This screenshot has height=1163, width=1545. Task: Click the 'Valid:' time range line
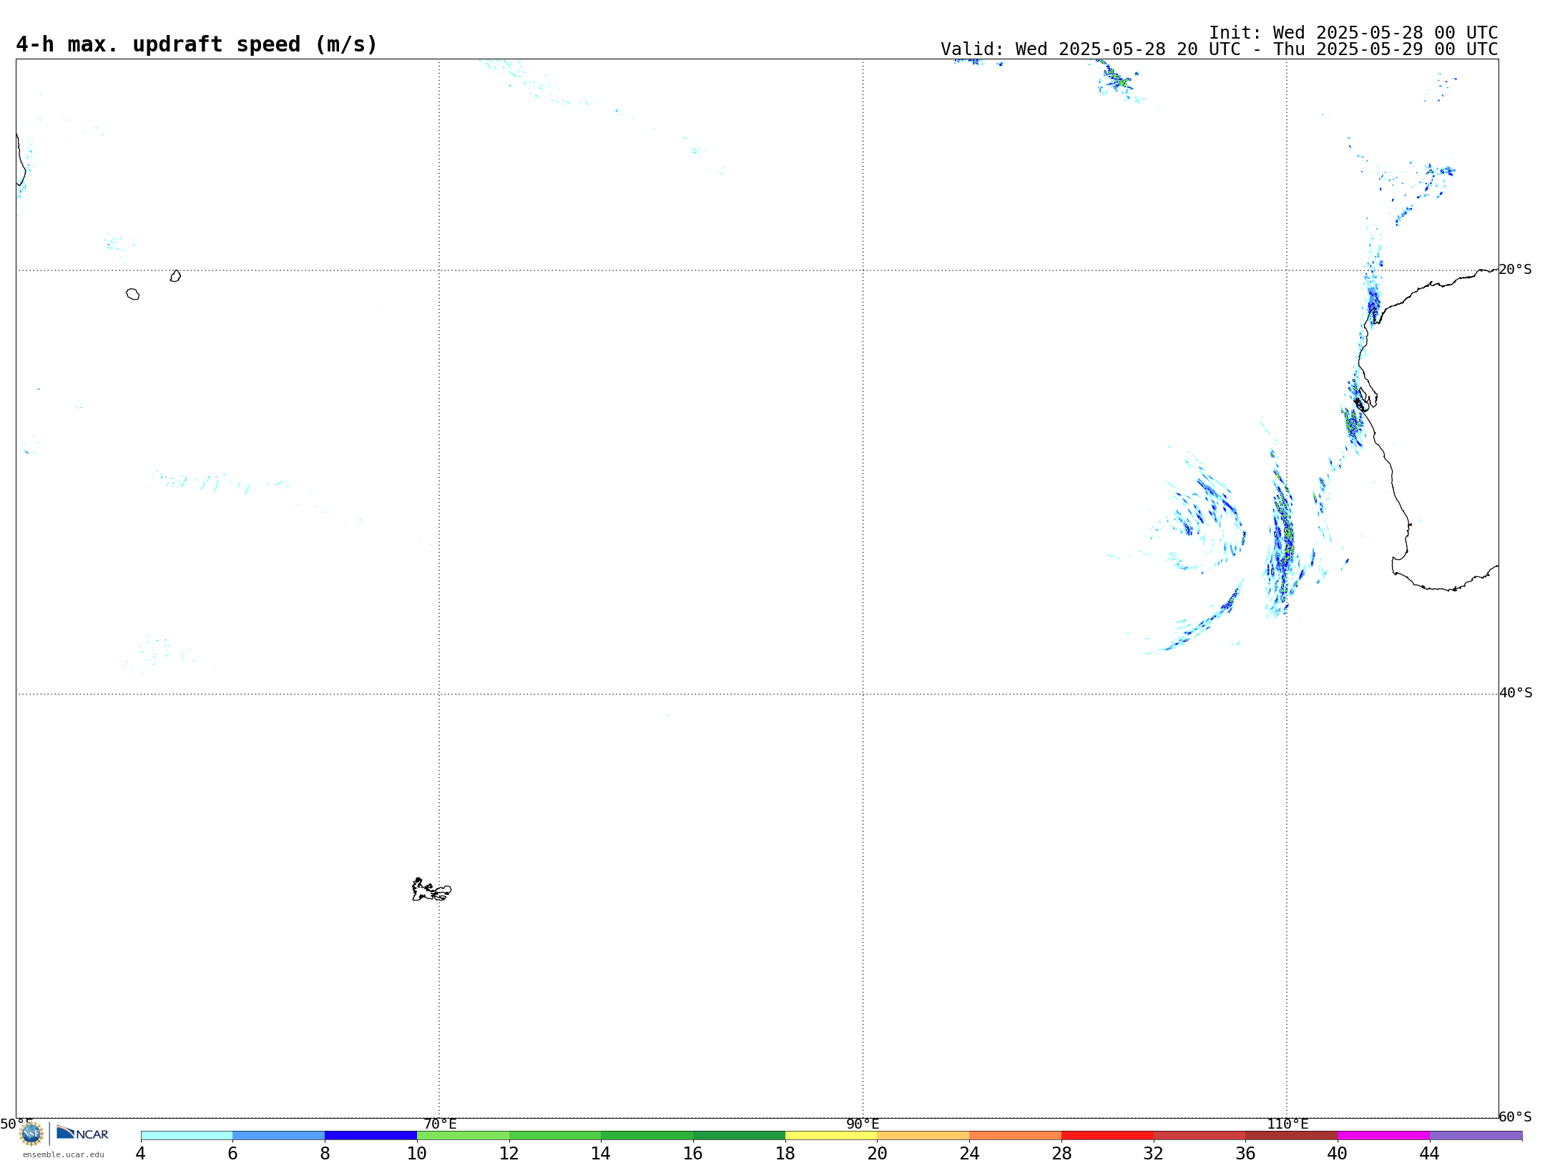(1219, 49)
